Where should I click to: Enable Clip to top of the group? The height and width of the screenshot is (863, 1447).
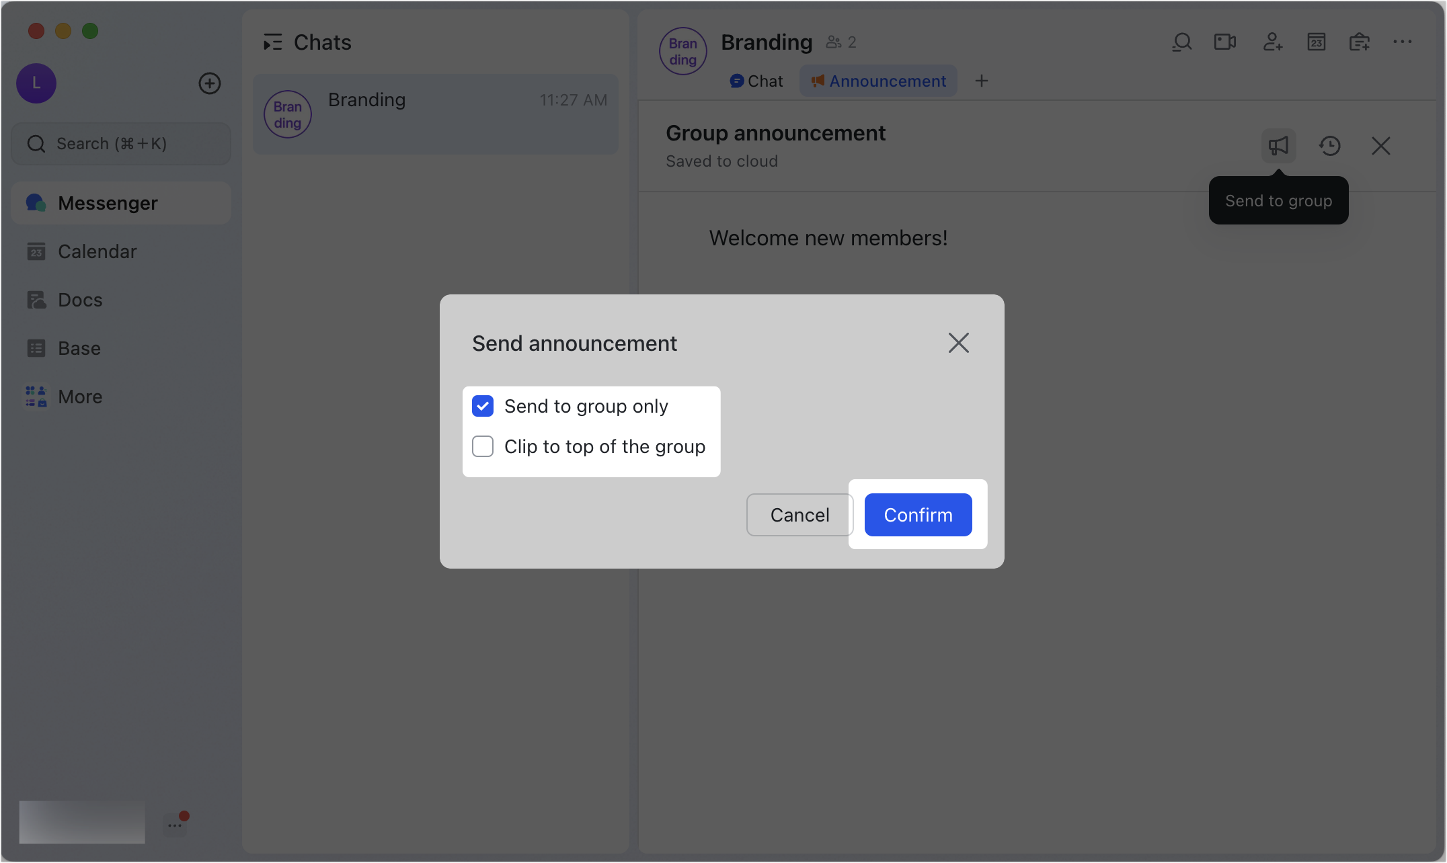[x=482, y=446]
